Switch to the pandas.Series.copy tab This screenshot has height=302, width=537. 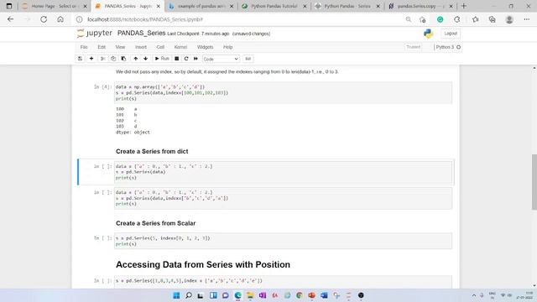coord(420,6)
